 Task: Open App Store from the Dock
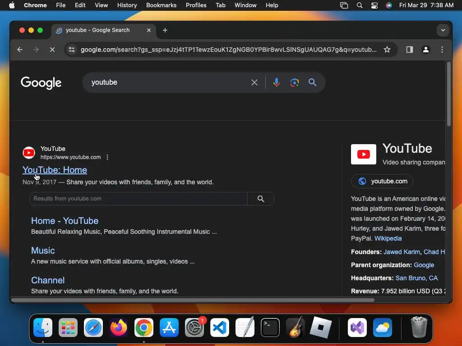coord(169,328)
